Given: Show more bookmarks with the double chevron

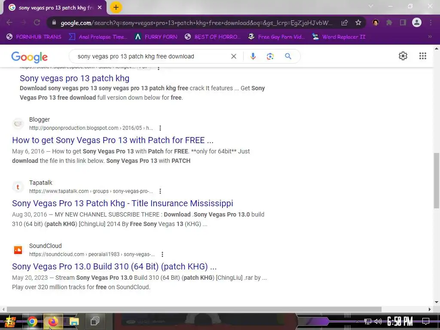Looking at the screenshot, I should pos(430,37).
